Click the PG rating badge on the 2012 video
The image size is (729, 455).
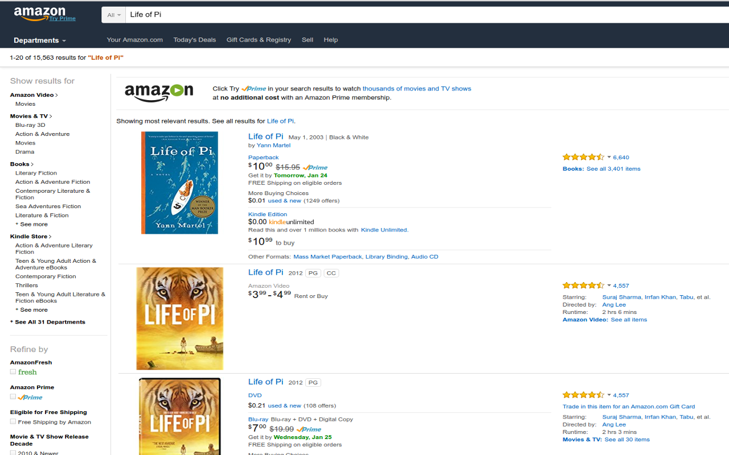[x=313, y=273]
